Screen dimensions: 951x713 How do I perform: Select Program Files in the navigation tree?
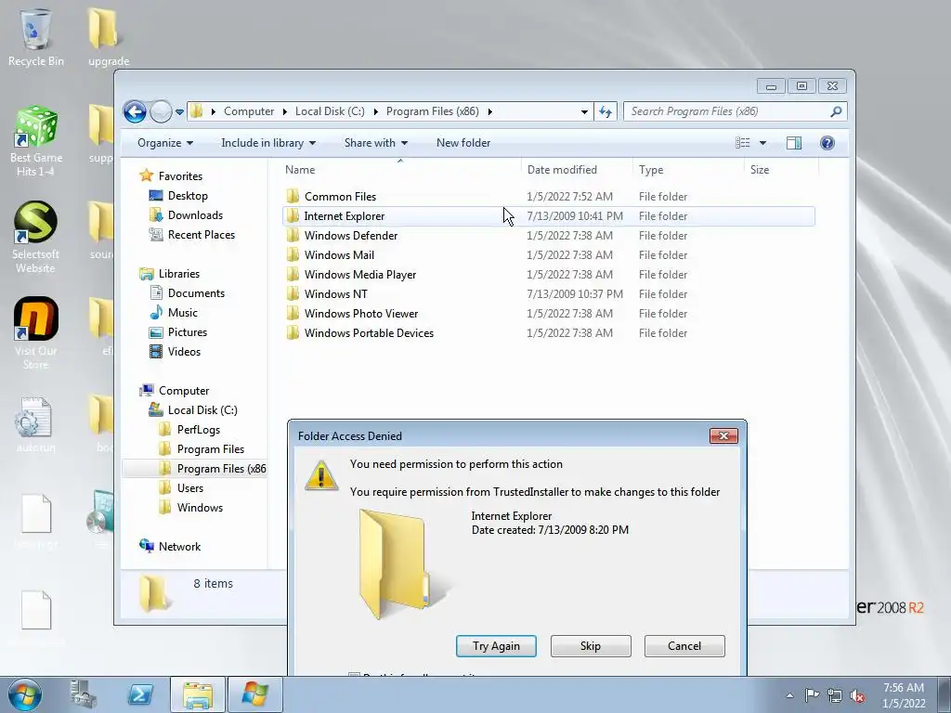tap(211, 449)
